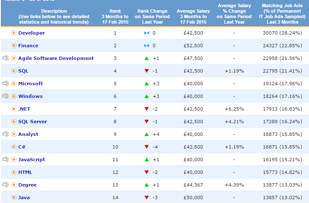The width and height of the screenshot is (309, 203).
Task: Click the cloud icon beside Analyst
Action: pyautogui.click(x=5, y=134)
